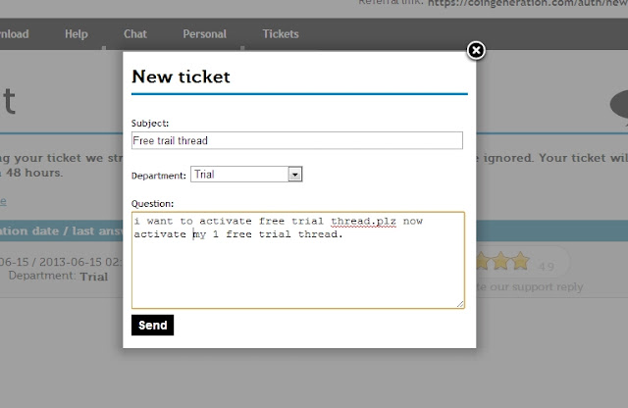
Task: Click the underlined link left of dialog
Action: [x=3, y=201]
